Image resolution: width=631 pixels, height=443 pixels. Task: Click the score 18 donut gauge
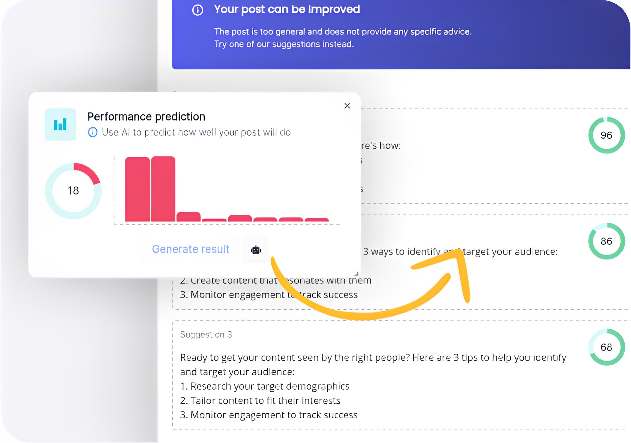click(x=73, y=191)
